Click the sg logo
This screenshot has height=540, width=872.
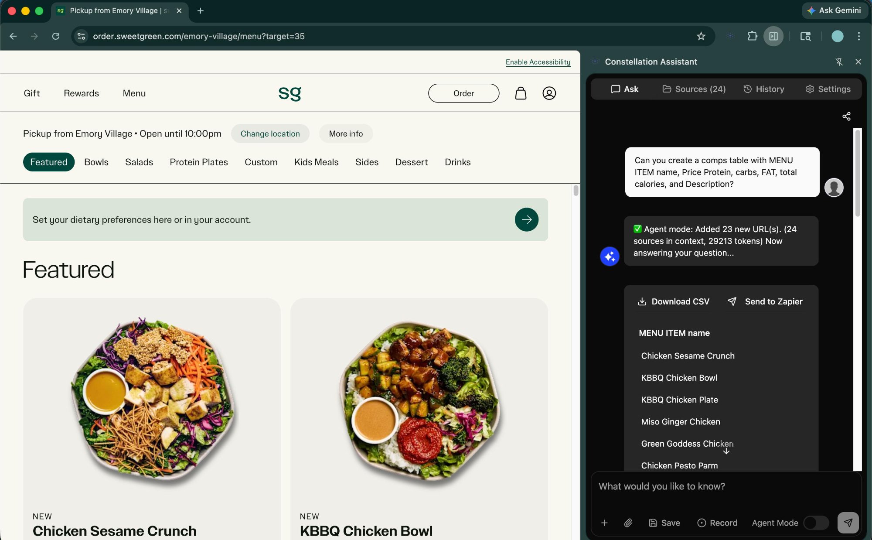click(x=290, y=93)
